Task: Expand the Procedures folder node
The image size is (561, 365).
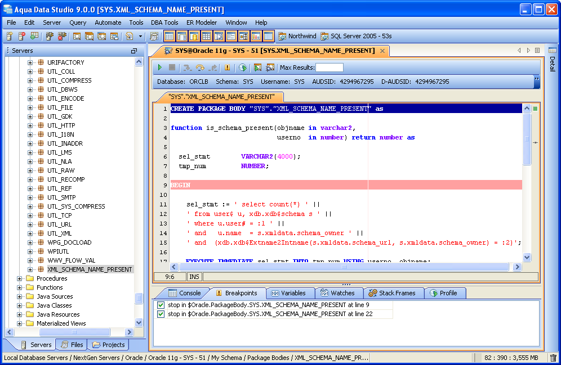Action: (20, 278)
